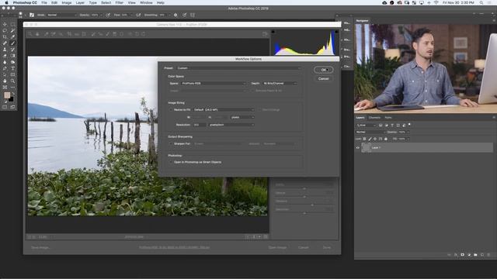Screen dimensions: 497x279
Task: Select the Eyedropper tool
Action: 12,37
